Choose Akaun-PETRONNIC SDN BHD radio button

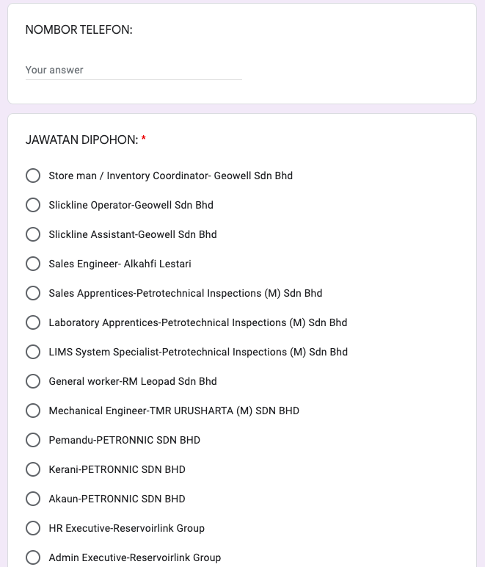[x=33, y=499]
